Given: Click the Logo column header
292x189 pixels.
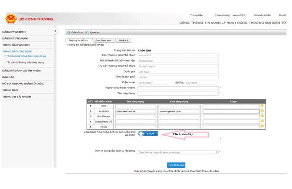Looking at the screenshot, I should pos(233,101).
